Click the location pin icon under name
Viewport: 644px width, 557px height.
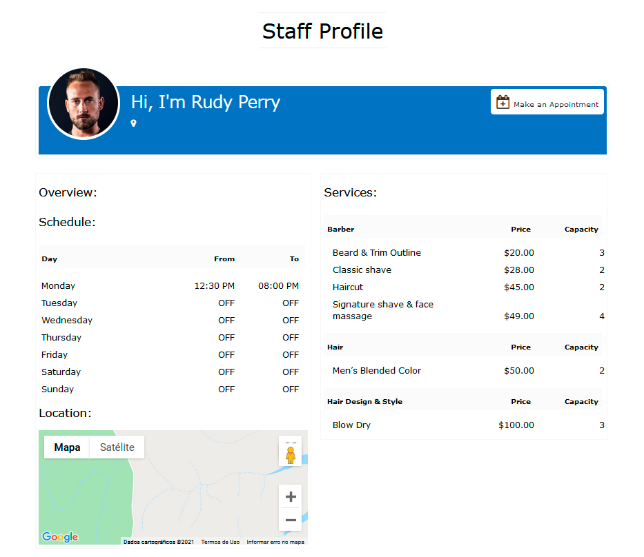pyautogui.click(x=134, y=123)
